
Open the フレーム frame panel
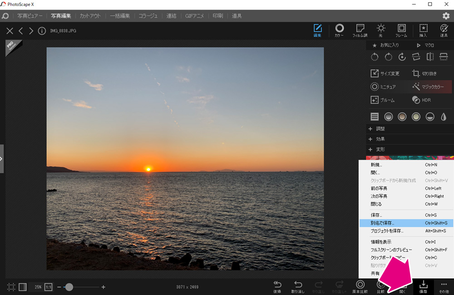coord(401,31)
